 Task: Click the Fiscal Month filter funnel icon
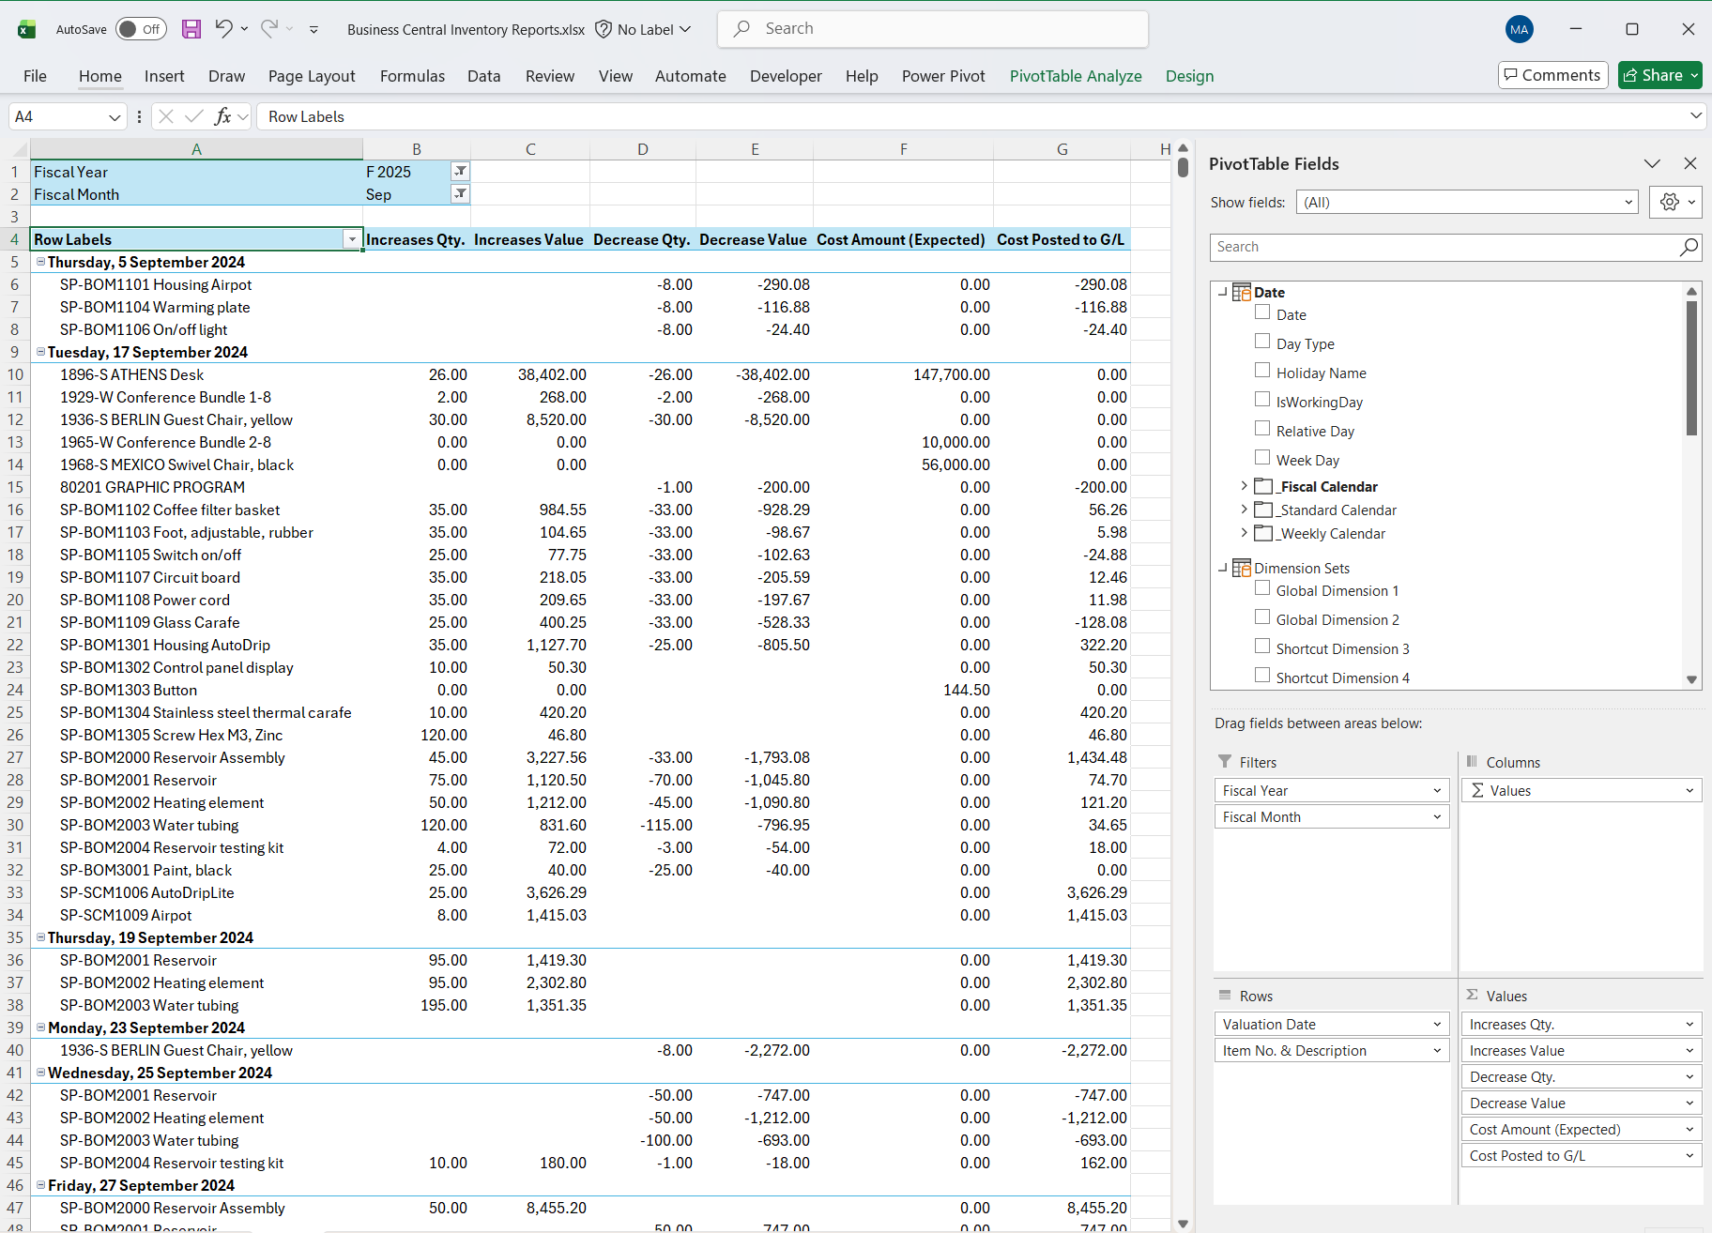coord(459,194)
